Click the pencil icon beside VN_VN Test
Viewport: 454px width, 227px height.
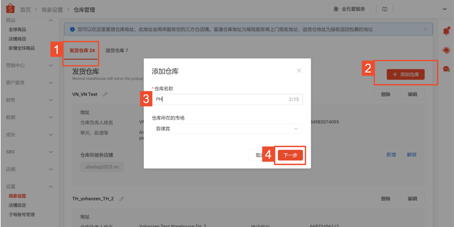tap(105, 94)
